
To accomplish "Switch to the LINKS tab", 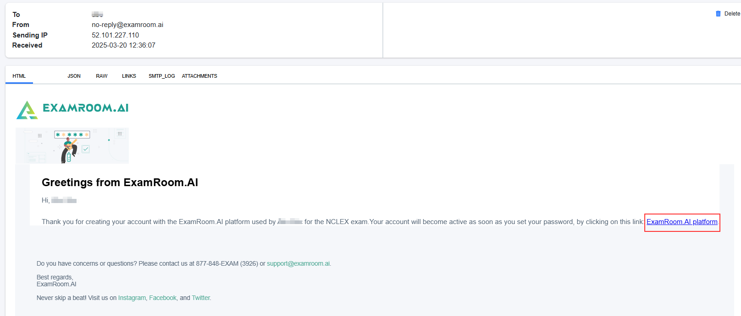I will point(129,76).
